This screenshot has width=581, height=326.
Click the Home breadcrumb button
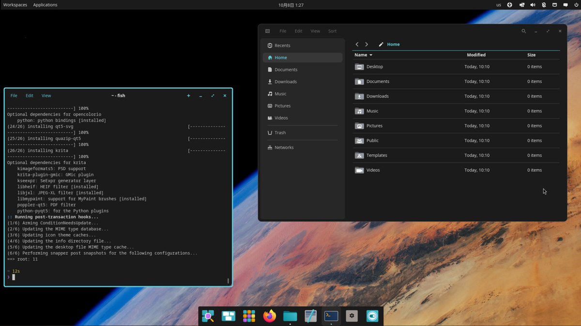[393, 44]
